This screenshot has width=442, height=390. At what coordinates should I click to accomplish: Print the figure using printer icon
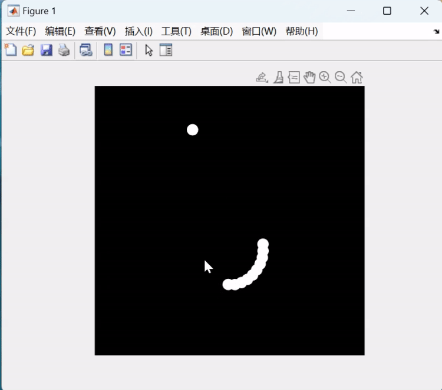pyautogui.click(x=64, y=50)
